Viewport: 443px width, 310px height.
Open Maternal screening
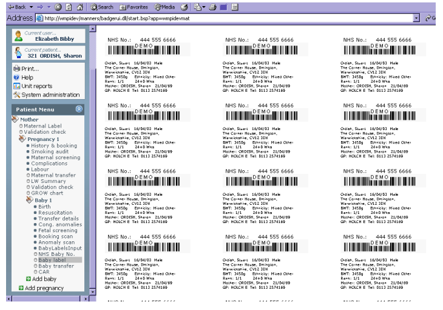[x=56, y=157]
